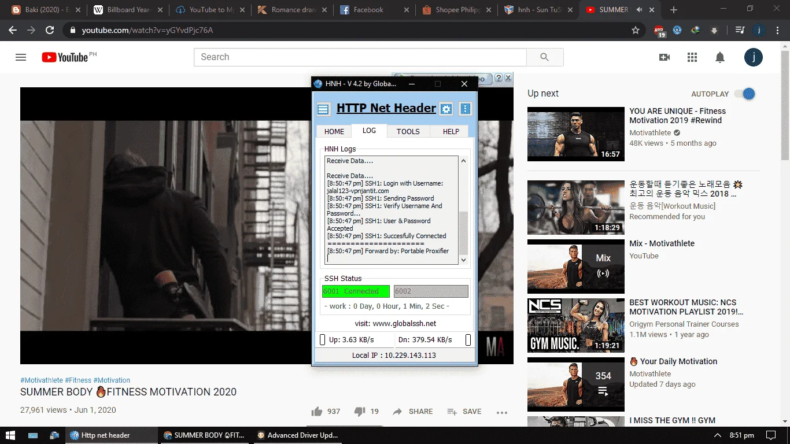Open YouTube notifications bell
790x444 pixels.
(720, 57)
